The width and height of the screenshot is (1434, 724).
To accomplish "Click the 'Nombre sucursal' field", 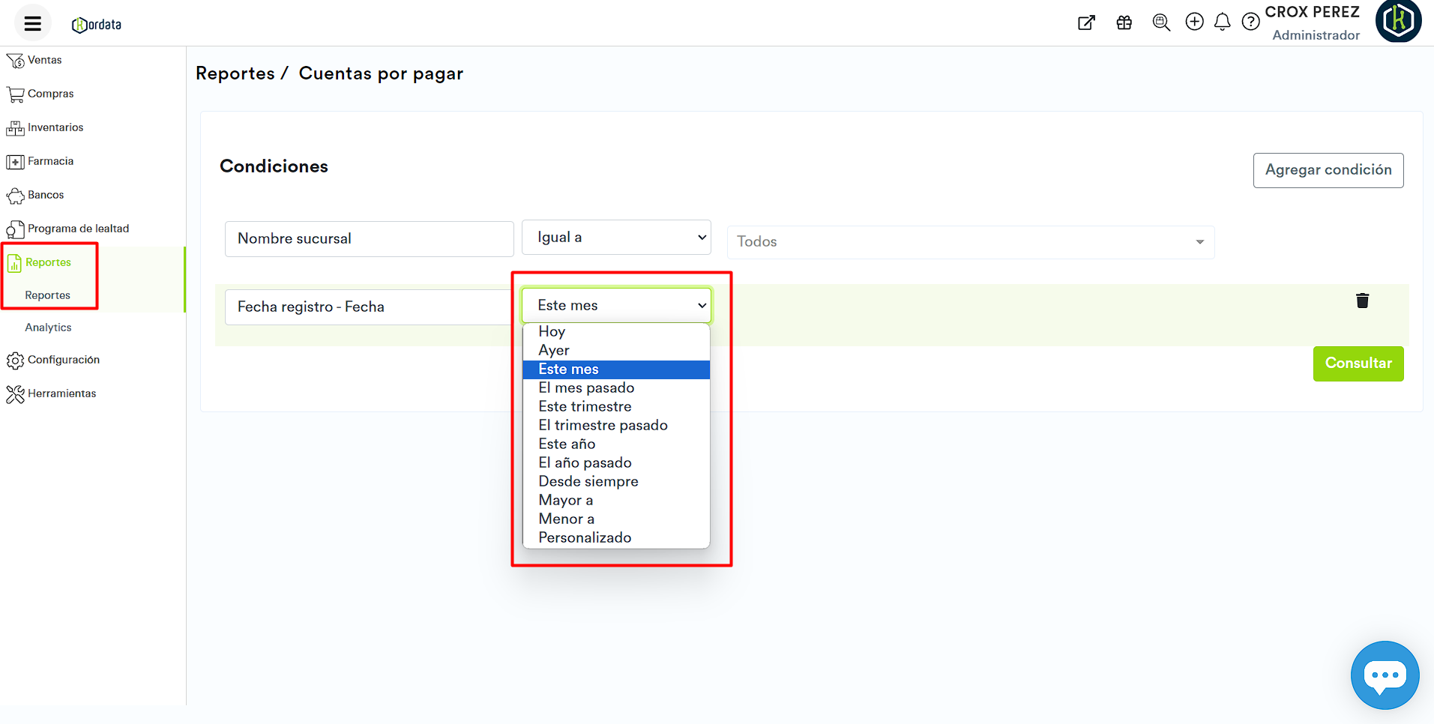I will click(x=369, y=239).
